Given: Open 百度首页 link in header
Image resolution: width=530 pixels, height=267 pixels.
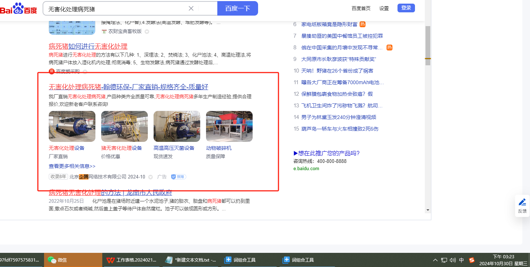Looking at the screenshot, I should coord(361,8).
